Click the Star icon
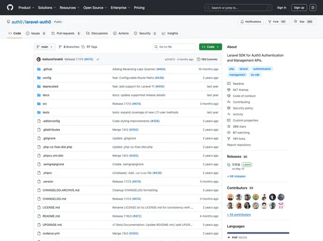The width and height of the screenshot is (323, 241). point(296,22)
